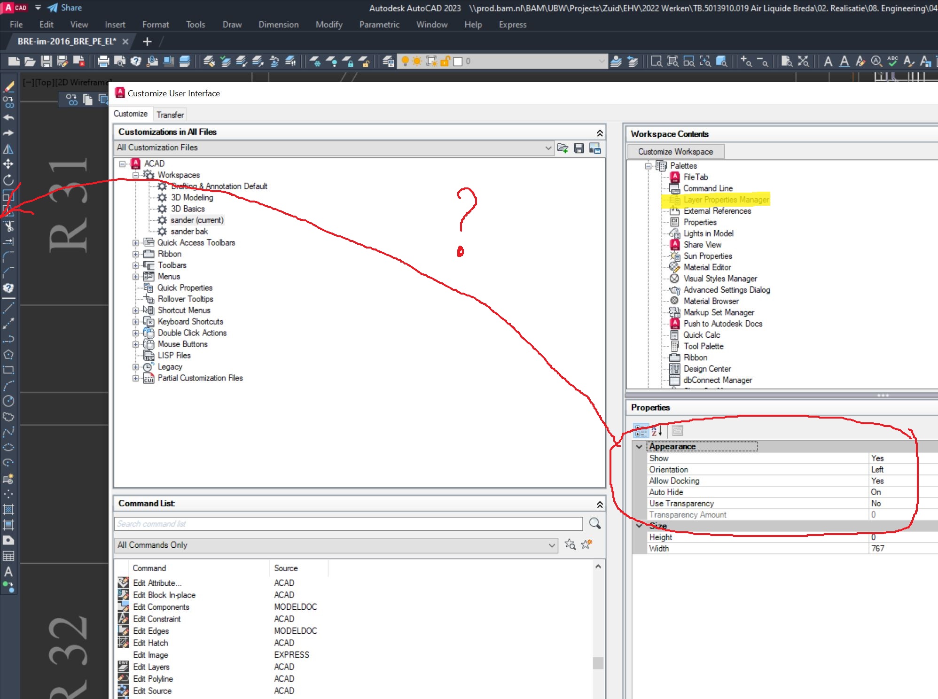Expand the Ribbon node in customization tree
The height and width of the screenshot is (699, 938).
(x=135, y=254)
